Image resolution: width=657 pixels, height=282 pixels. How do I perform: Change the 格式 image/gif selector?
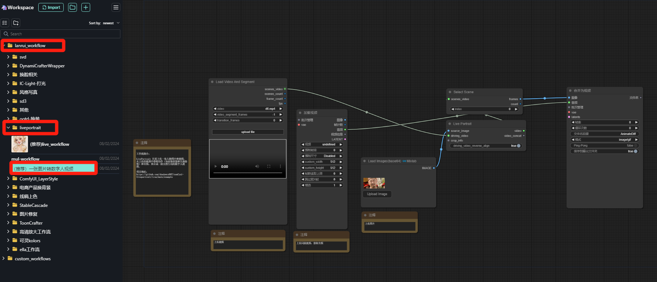[x=604, y=140]
